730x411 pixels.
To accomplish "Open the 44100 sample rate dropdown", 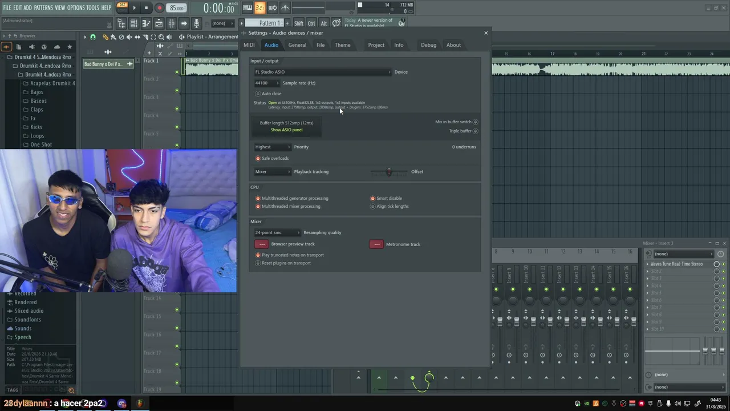I will coord(266,83).
